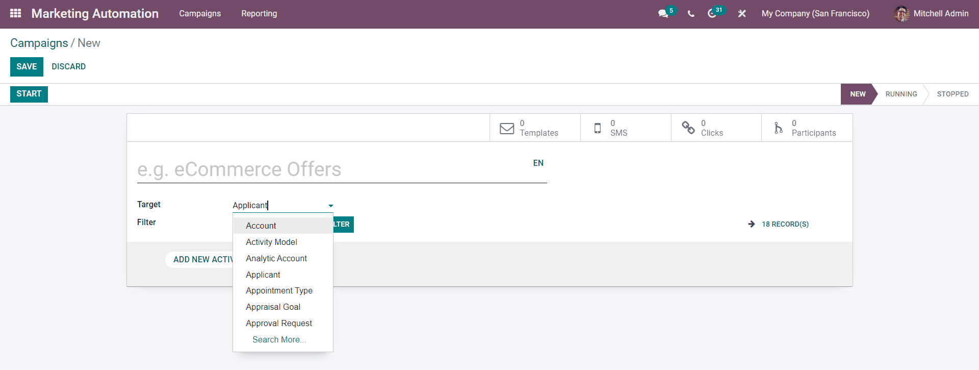This screenshot has height=370, width=979.
Task: Expand the Target dropdown arrow
Action: [x=330, y=206]
